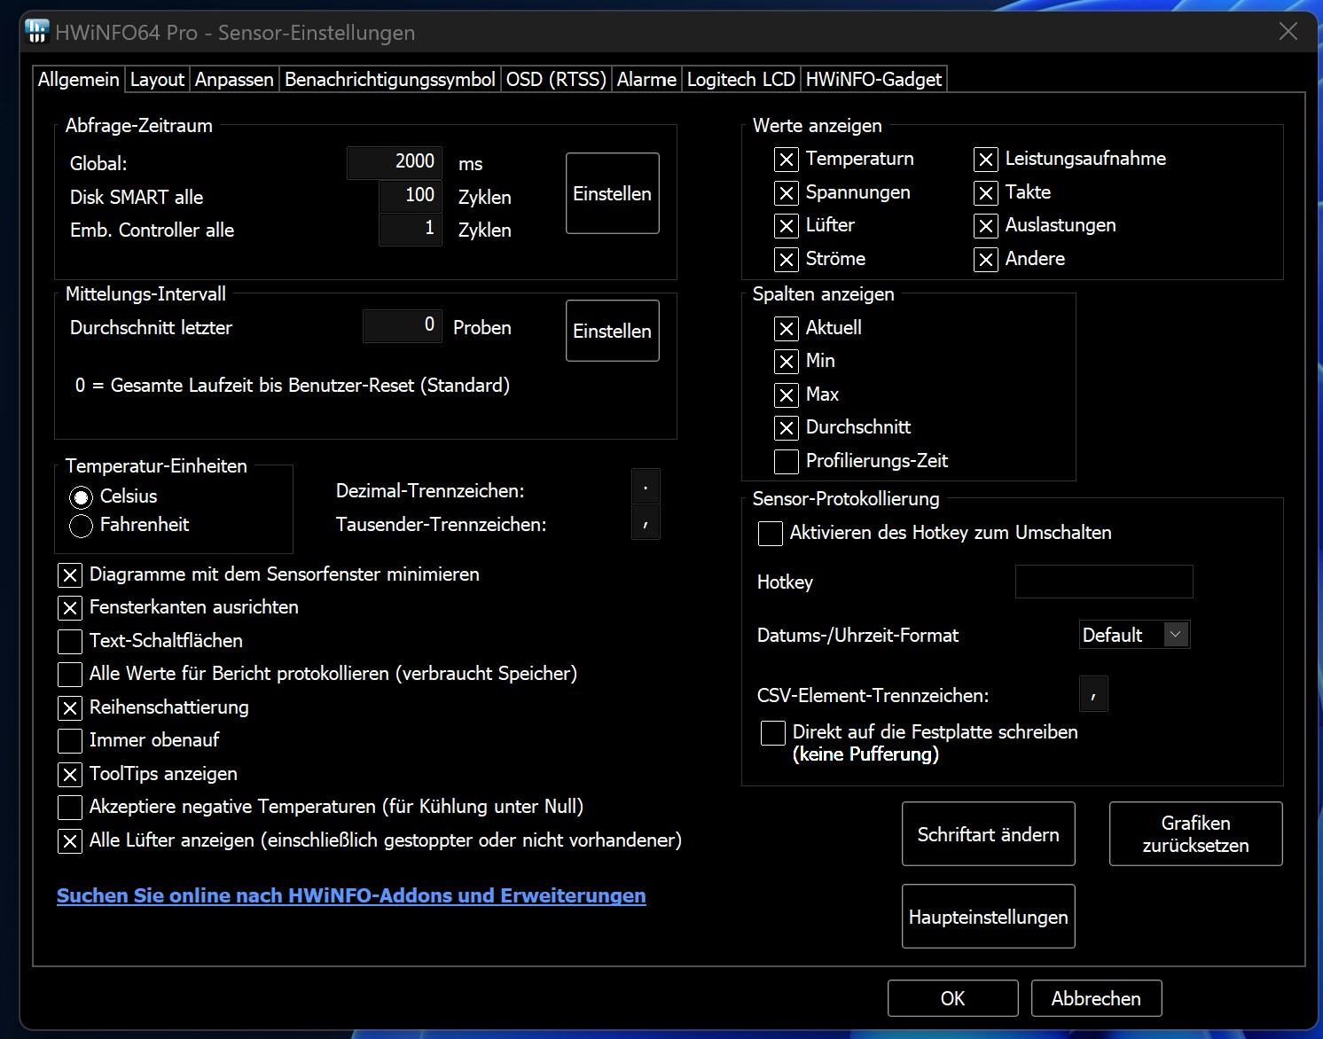Open the Anpassen tab
The width and height of the screenshot is (1323, 1039).
234,79
